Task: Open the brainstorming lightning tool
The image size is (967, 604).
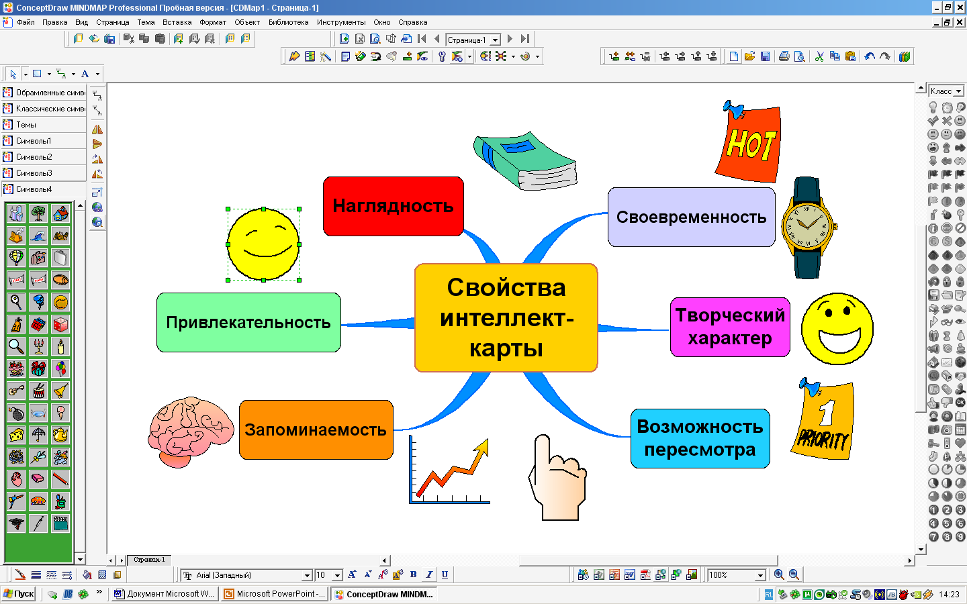Action: [295, 56]
